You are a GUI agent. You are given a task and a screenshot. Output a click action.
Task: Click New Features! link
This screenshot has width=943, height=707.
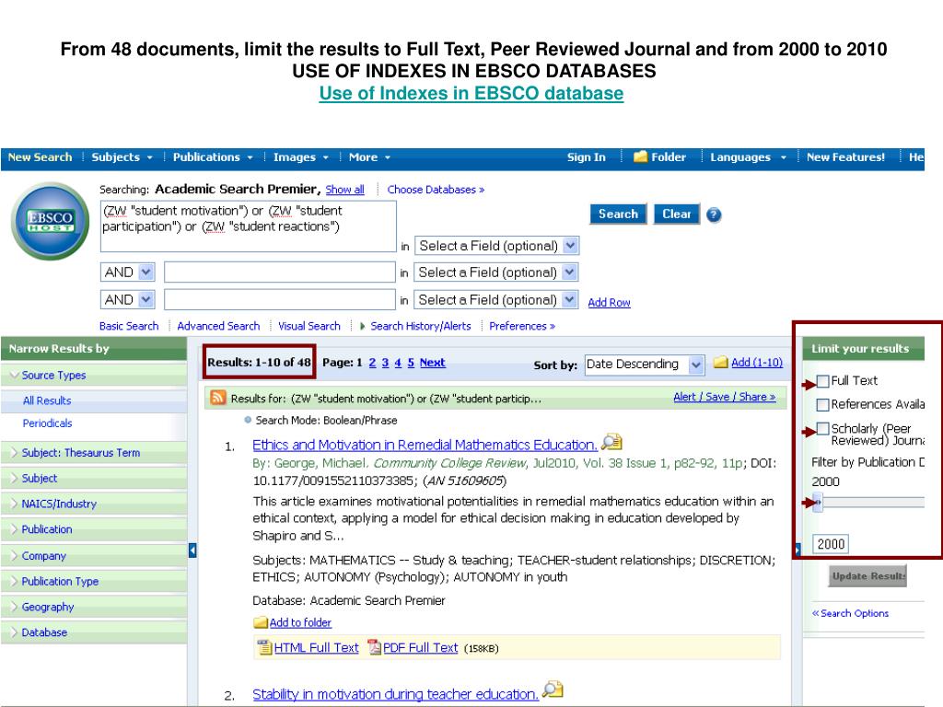[x=845, y=156]
